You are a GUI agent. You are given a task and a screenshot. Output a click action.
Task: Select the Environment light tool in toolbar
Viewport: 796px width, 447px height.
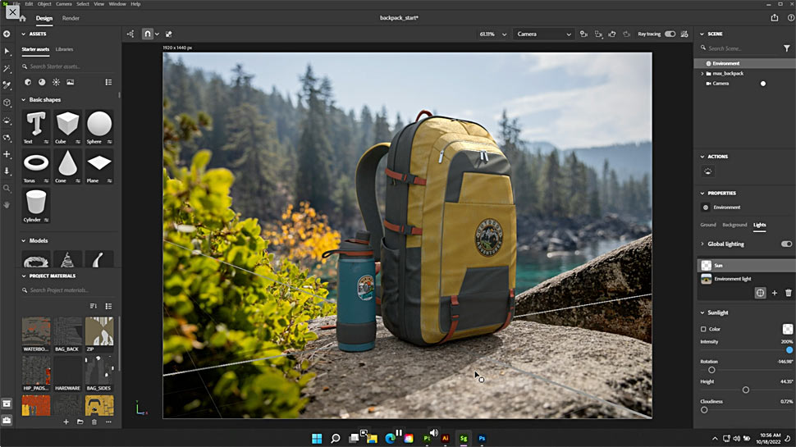pos(7,121)
